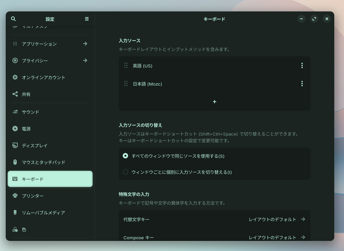Click the オンラインアカウント at-sign icon
The image size is (344, 251).
(x=15, y=77)
